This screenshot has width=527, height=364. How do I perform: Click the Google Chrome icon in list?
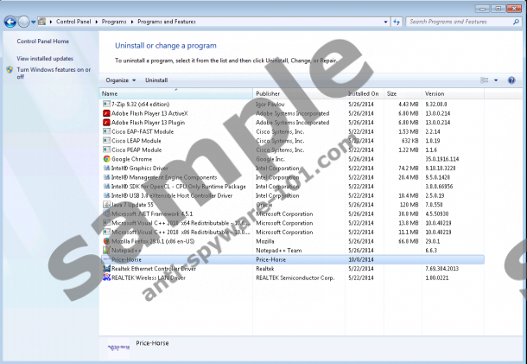[106, 159]
